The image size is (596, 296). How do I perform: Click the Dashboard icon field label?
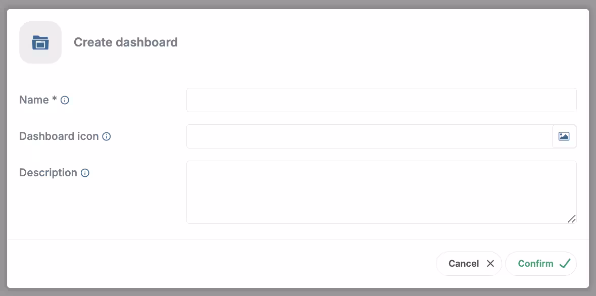point(59,136)
